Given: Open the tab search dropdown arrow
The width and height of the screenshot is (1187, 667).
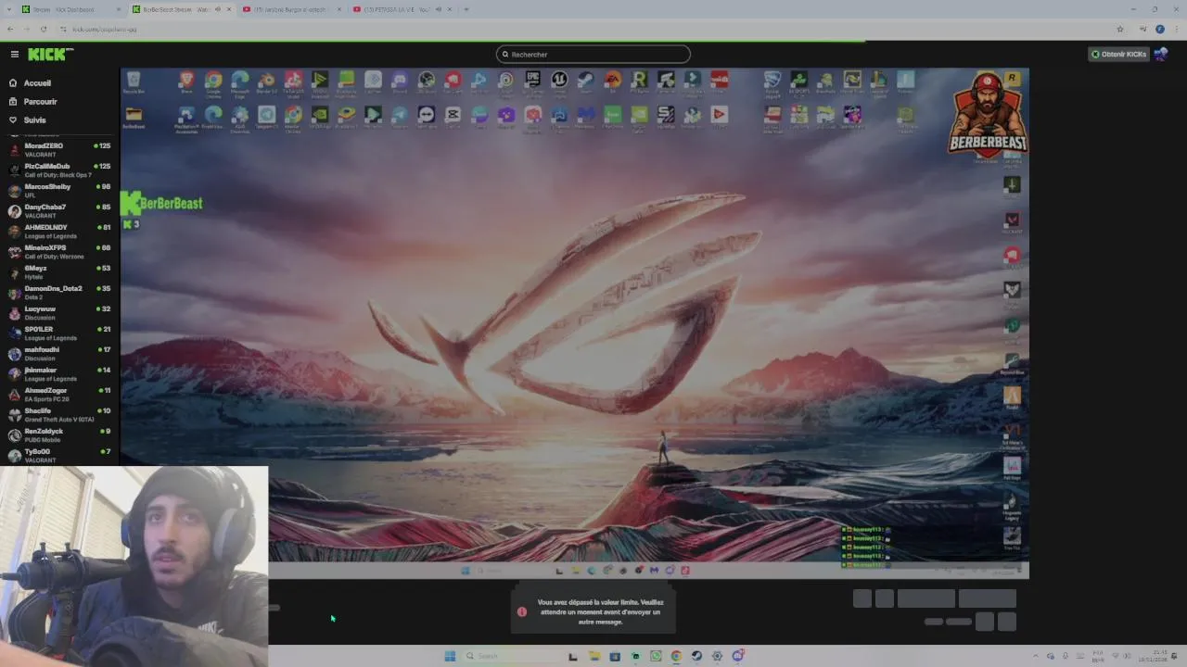Looking at the screenshot, I should point(7,9).
